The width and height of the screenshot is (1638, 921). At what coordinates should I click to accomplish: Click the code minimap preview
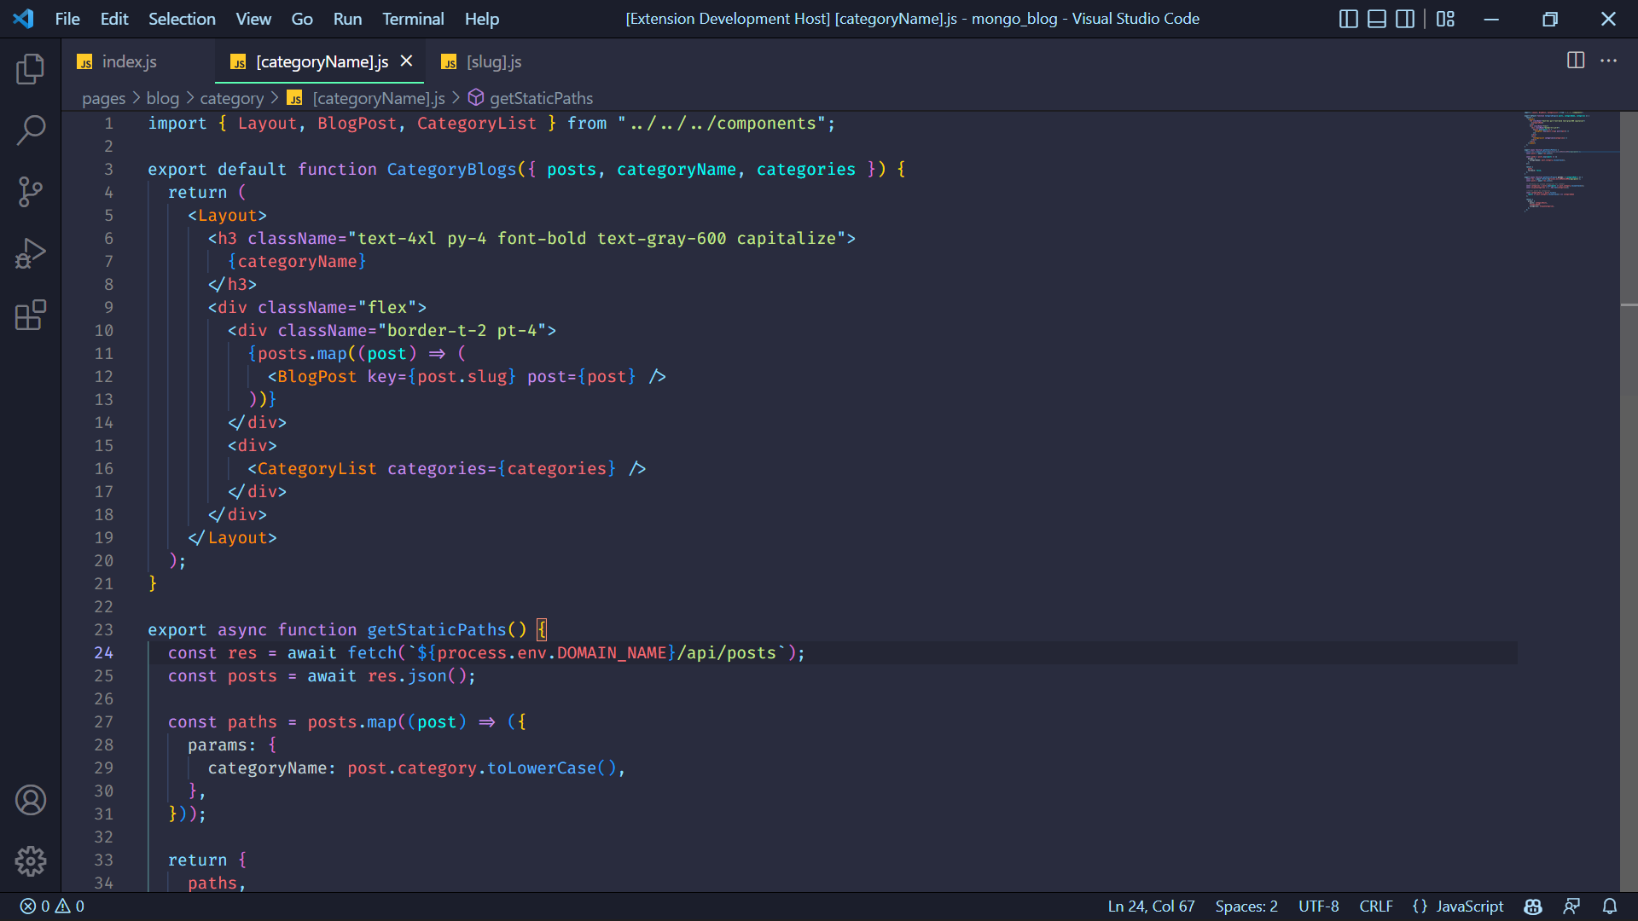click(x=1568, y=160)
